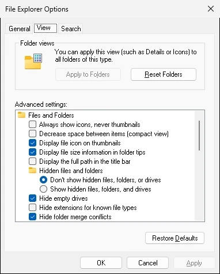
Task: Uncheck Display file icon on thumbnails
Action: point(32,143)
